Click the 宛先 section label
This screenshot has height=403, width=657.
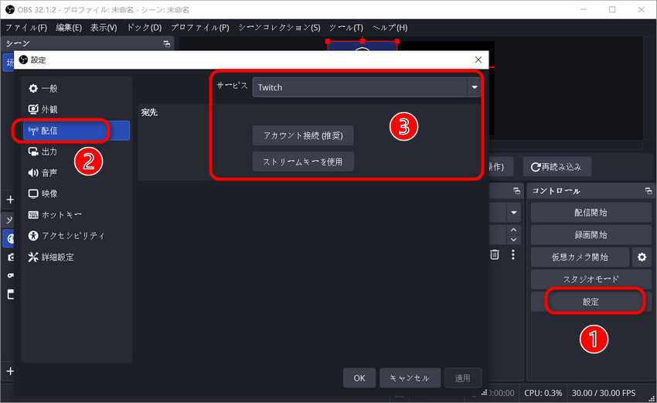[149, 112]
